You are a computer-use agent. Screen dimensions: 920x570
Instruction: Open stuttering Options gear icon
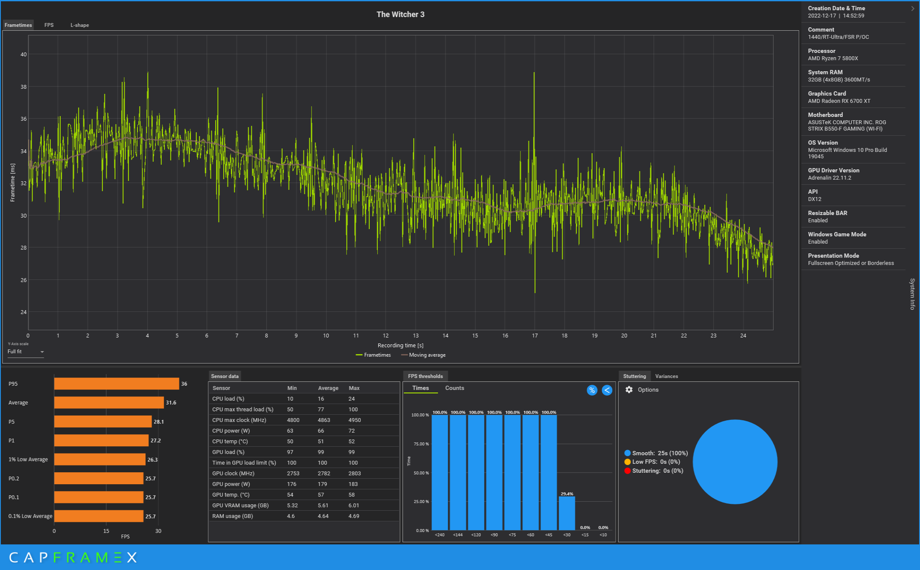pyautogui.click(x=629, y=390)
